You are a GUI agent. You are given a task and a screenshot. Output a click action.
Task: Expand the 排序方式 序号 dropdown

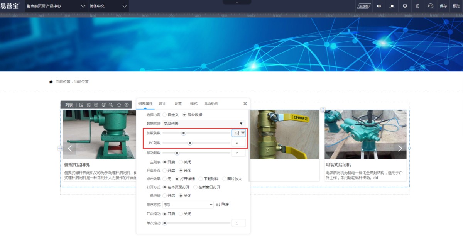point(188,205)
